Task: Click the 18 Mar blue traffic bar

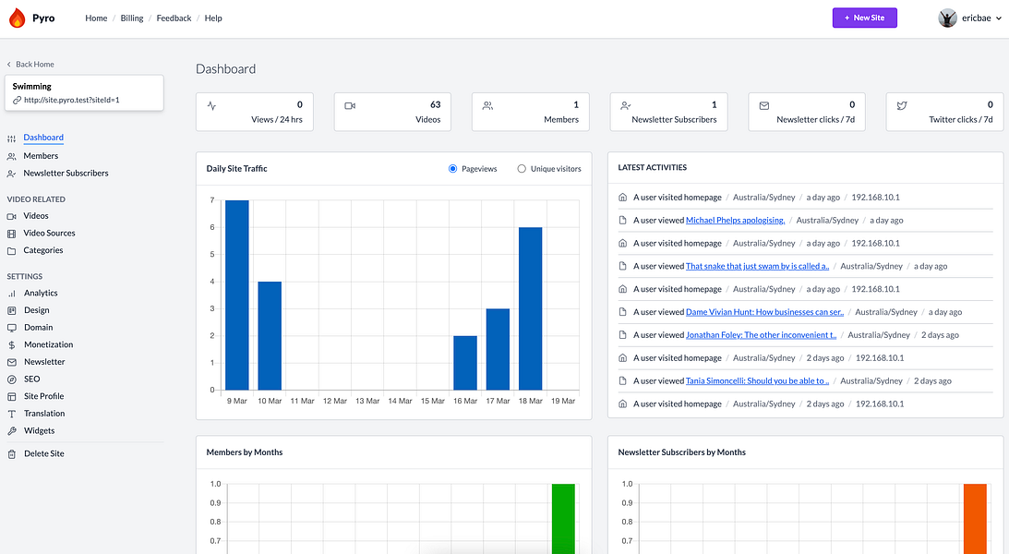Action: pyautogui.click(x=530, y=308)
